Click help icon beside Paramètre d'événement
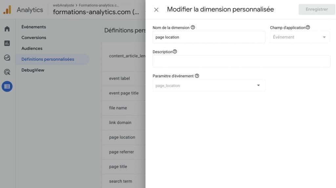Screen dimensions: 336x188 coord(197,76)
